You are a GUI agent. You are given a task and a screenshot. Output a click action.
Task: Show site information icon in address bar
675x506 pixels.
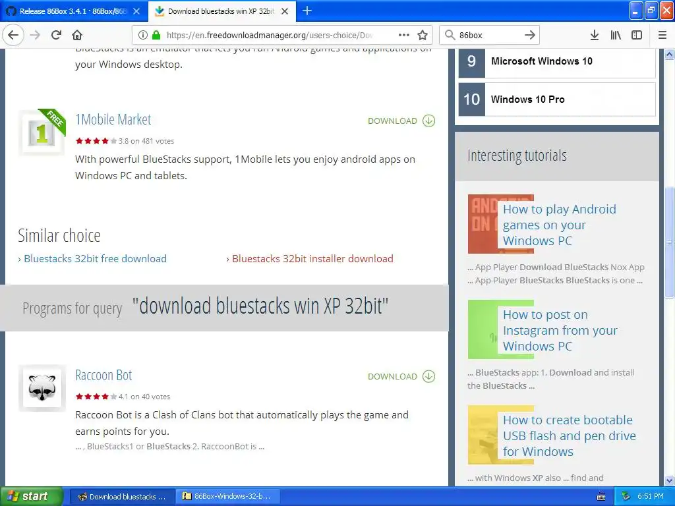click(x=143, y=35)
